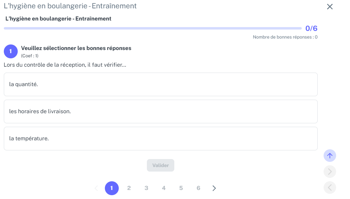The width and height of the screenshot is (350, 199).
Task: Click "Nombre de bonnes réponses" text
Action: pyautogui.click(x=282, y=37)
